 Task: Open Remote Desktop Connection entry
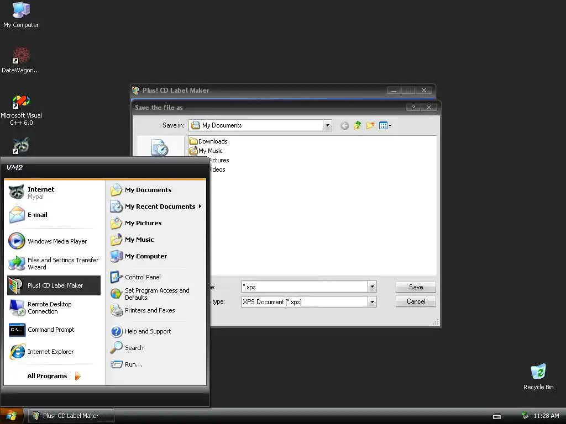(x=54, y=308)
